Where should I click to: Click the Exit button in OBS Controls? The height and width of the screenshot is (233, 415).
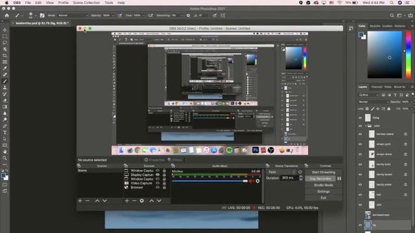[324, 198]
